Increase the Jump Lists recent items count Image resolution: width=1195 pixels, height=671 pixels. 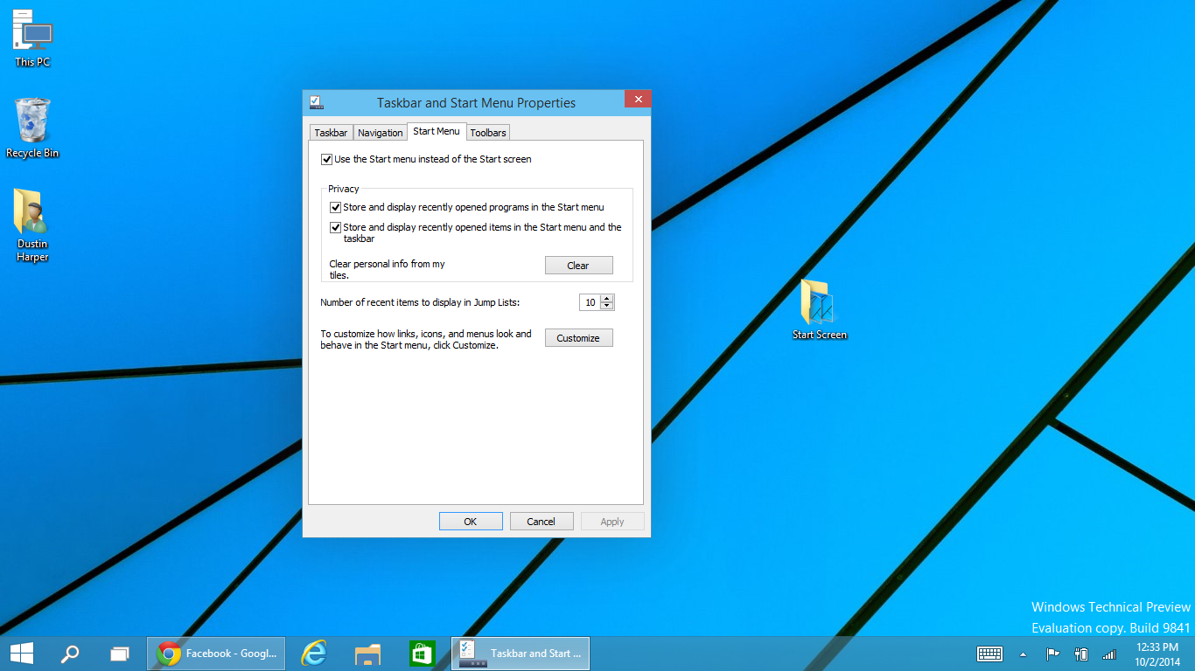point(608,298)
